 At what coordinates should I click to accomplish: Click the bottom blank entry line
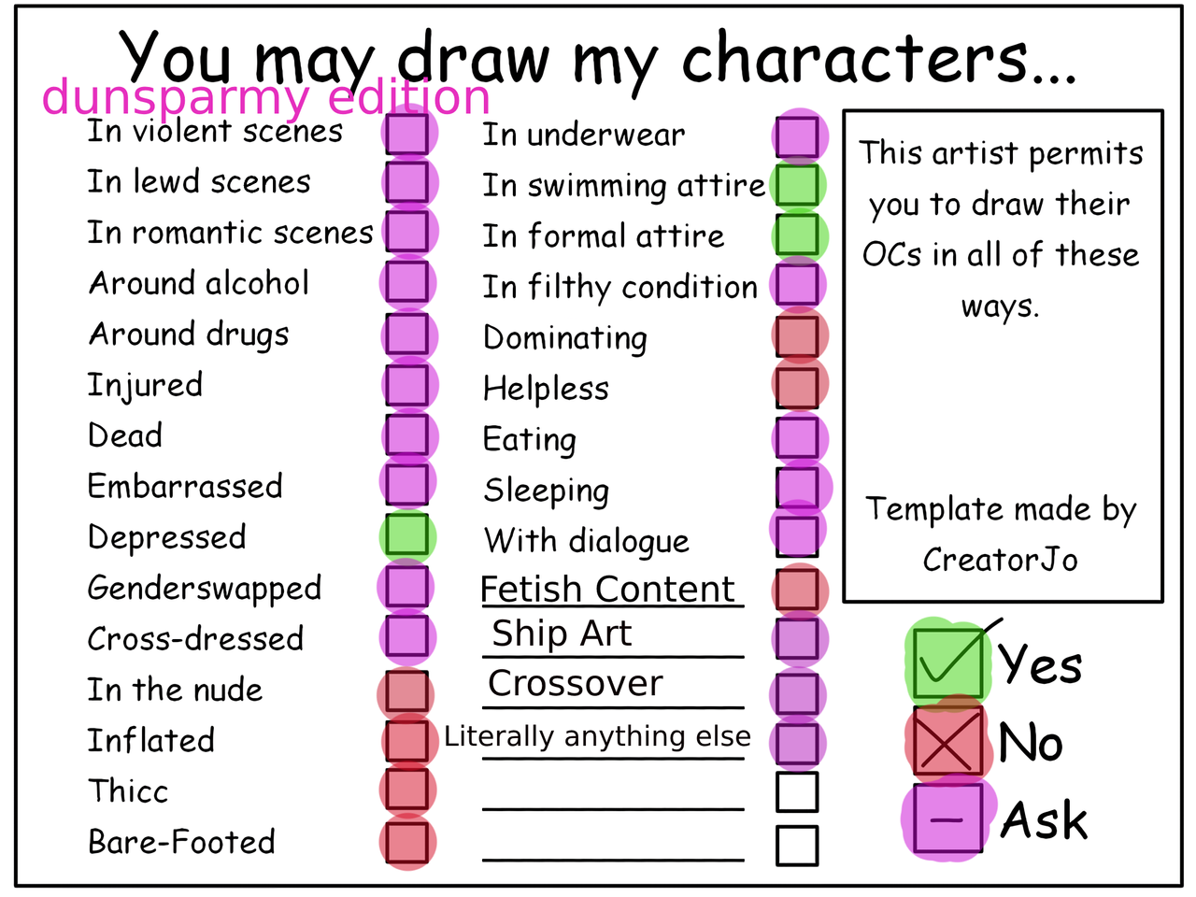[x=613, y=858]
